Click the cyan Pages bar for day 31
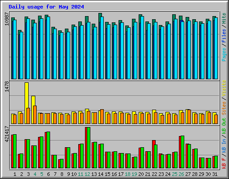229x179 pixels. tap(216, 48)
